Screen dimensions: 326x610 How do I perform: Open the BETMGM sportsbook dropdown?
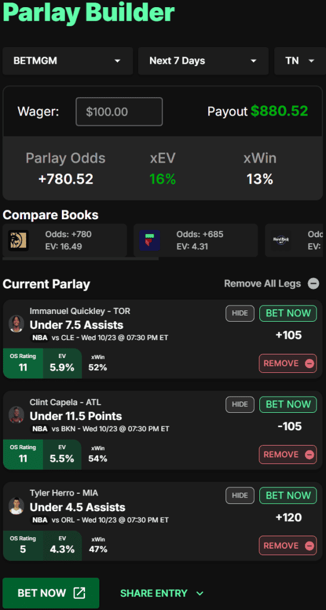point(68,61)
